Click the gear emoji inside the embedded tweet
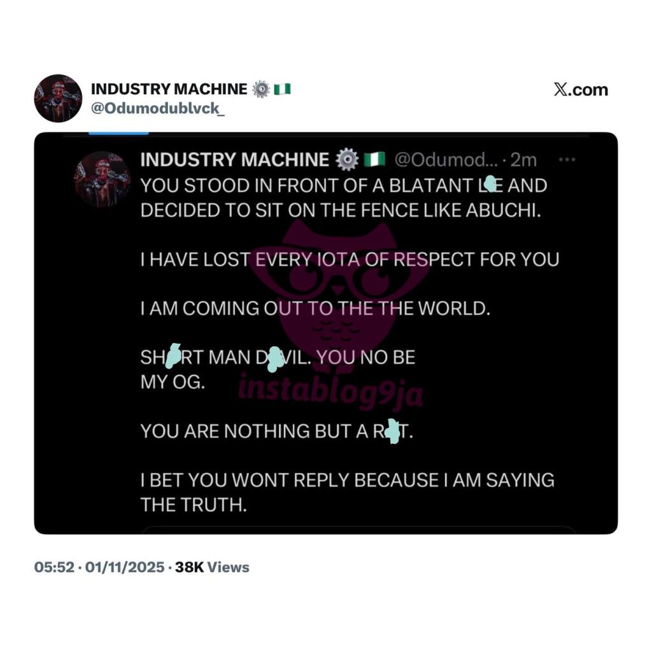 click(x=346, y=160)
